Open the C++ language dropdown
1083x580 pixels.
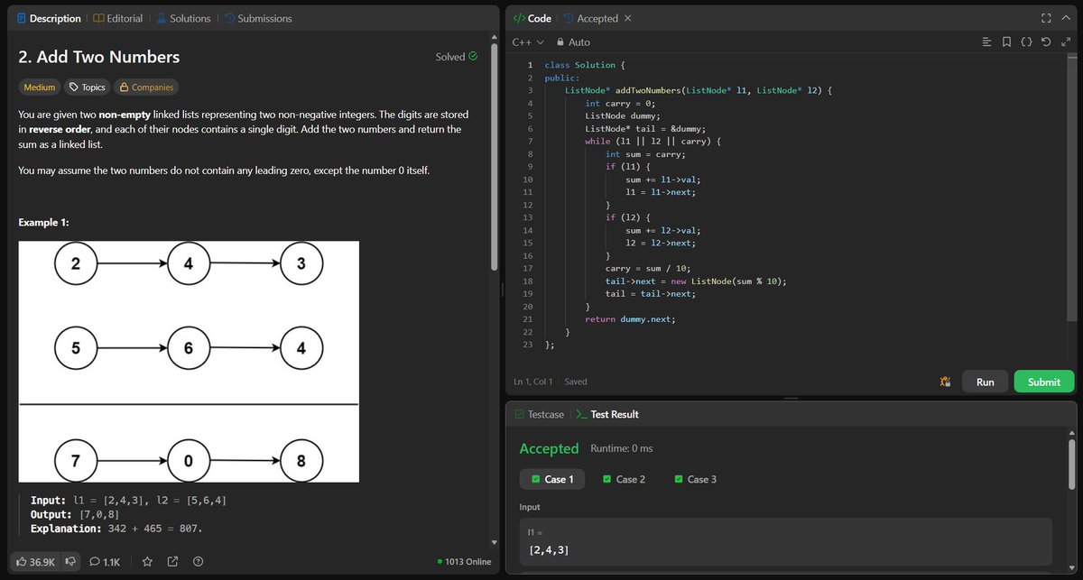pos(528,41)
